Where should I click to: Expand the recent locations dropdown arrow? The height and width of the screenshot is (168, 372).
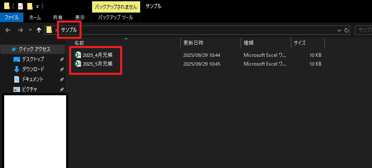(x=30, y=30)
